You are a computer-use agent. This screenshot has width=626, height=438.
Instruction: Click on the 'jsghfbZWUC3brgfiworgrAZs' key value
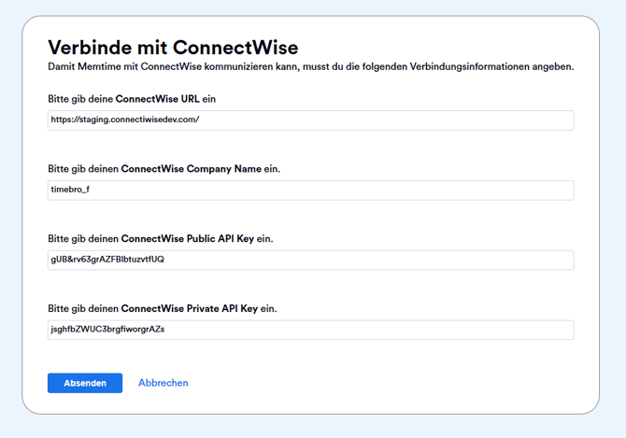coord(107,330)
